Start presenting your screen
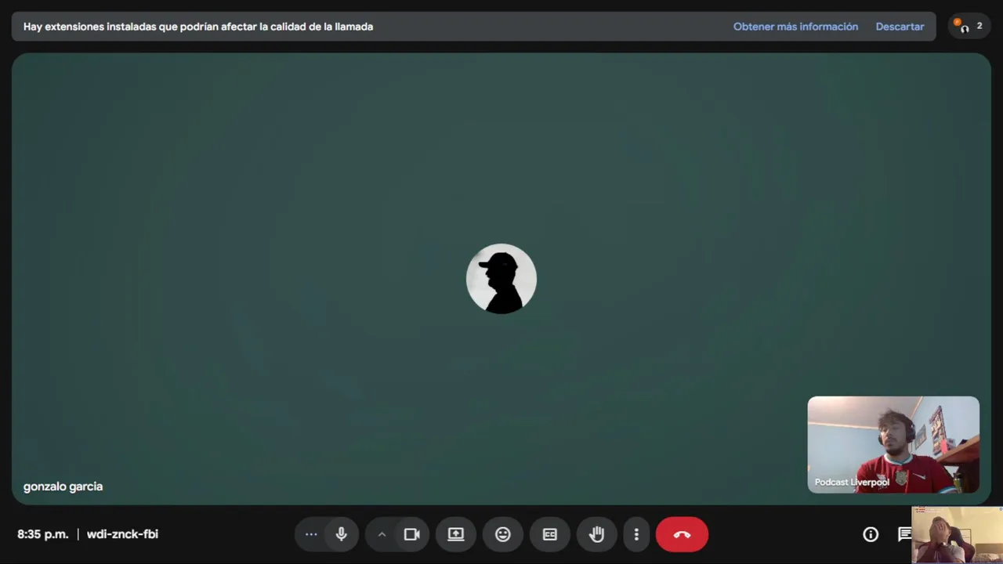This screenshot has width=1003, height=564. pyautogui.click(x=456, y=534)
